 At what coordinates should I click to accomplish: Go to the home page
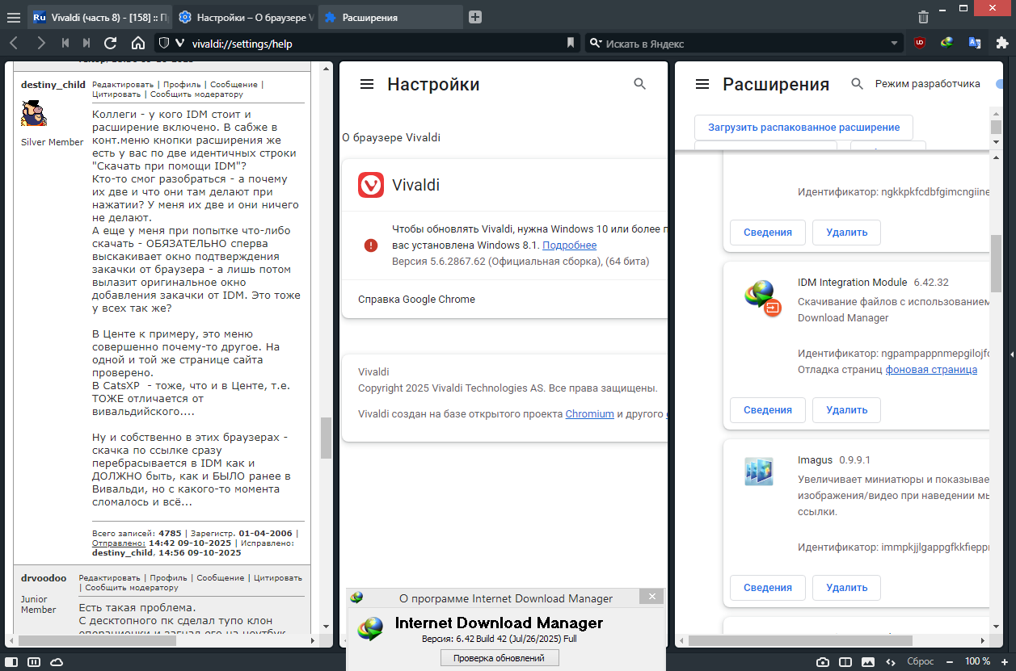(x=138, y=44)
